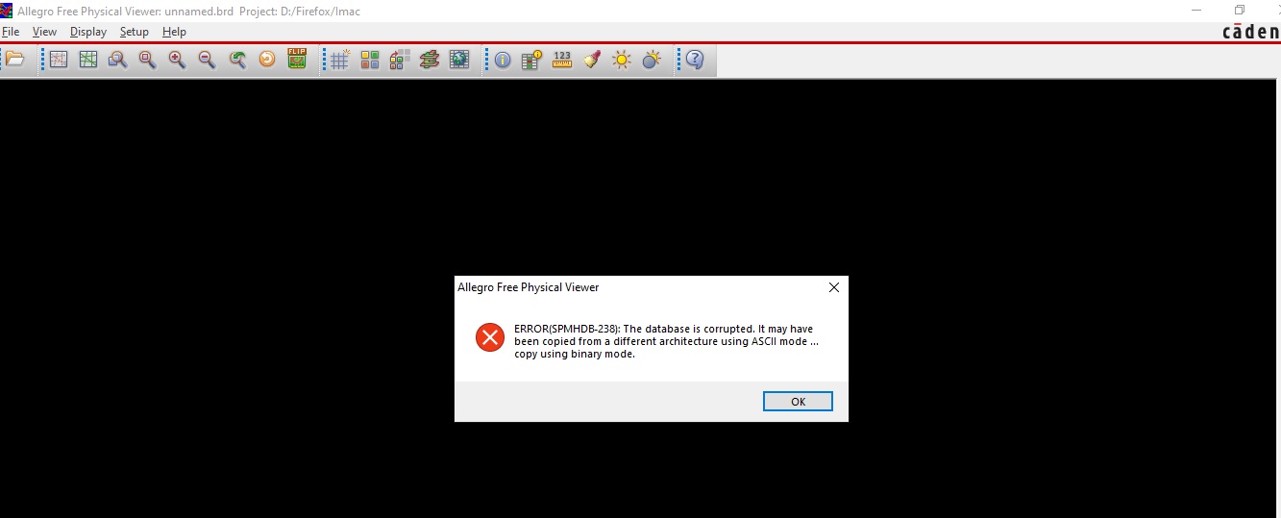
Task: Click the 3D globe view icon
Action: coord(459,60)
